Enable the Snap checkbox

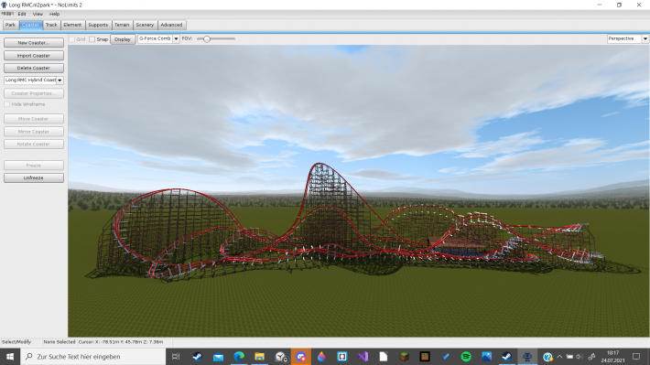pos(92,39)
